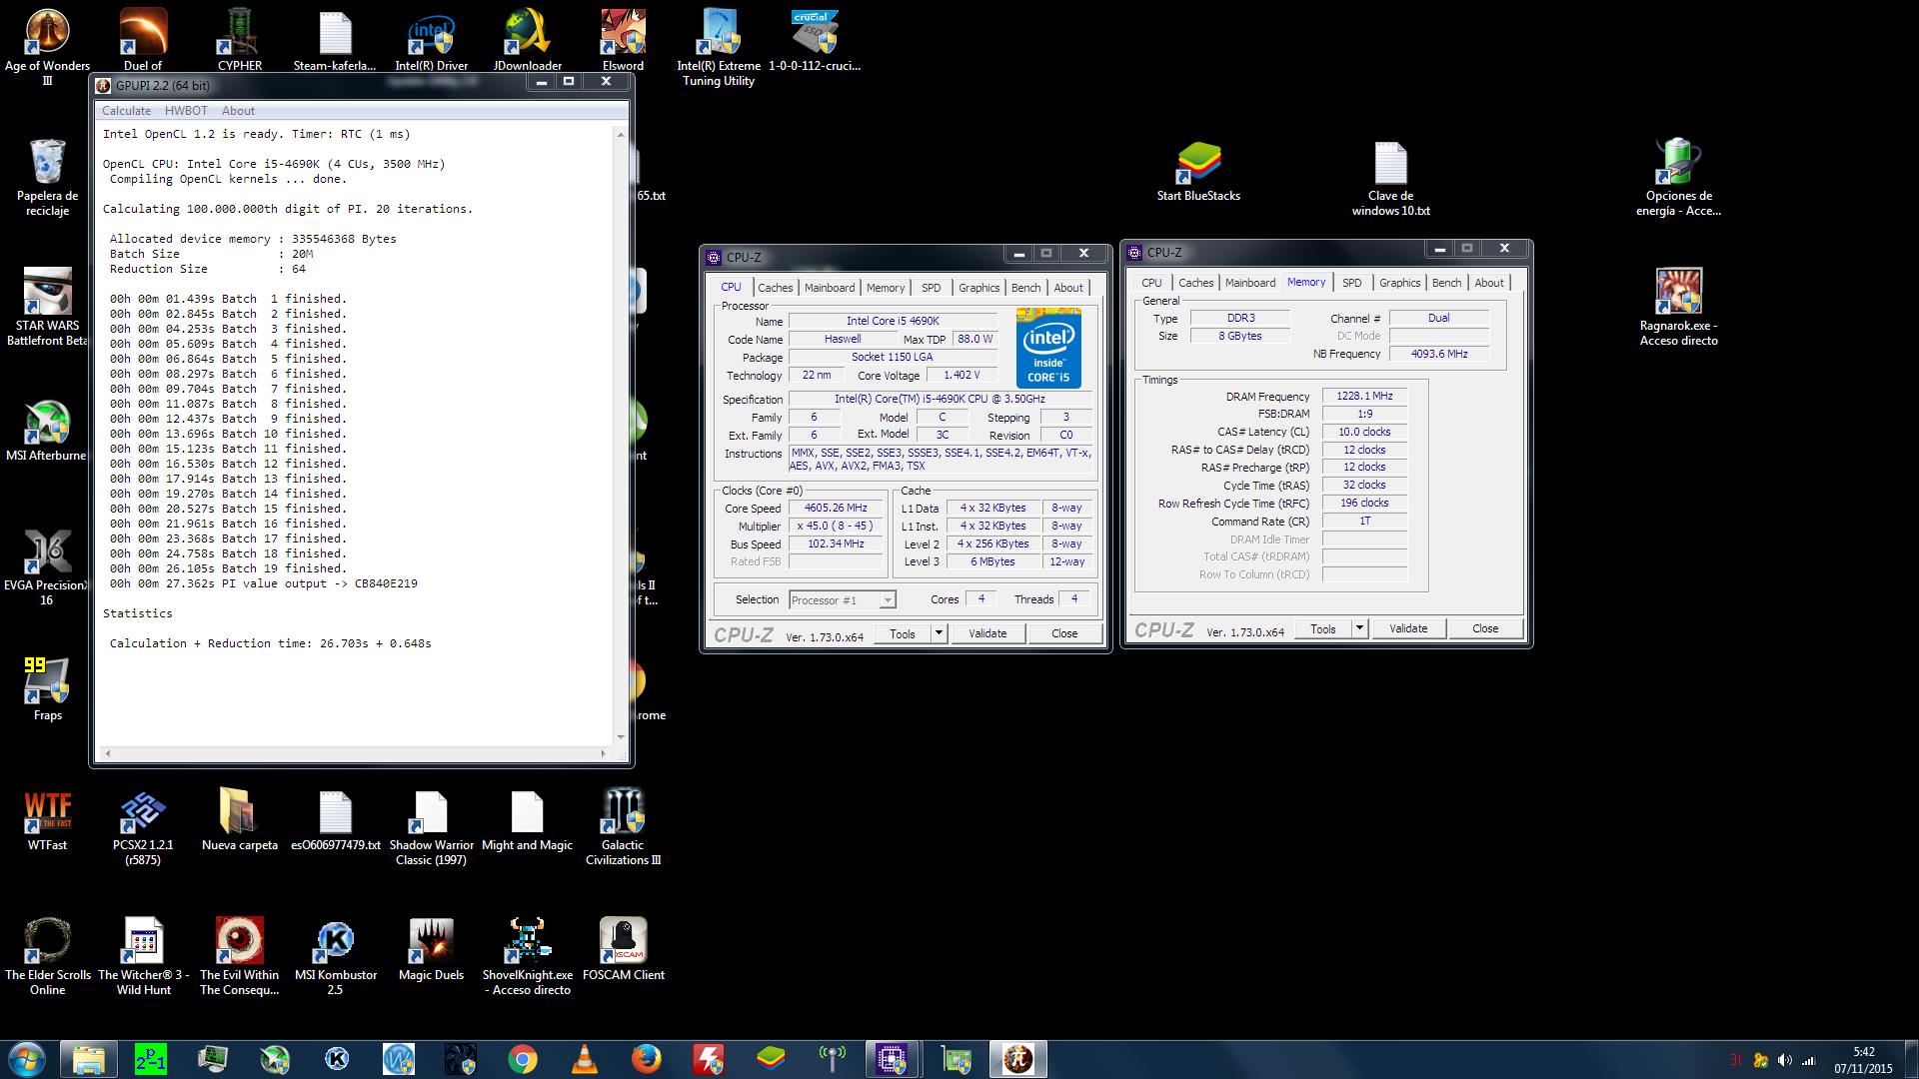This screenshot has width=1919, height=1079.
Task: Open the CYPHER desktop icon
Action: point(240,40)
